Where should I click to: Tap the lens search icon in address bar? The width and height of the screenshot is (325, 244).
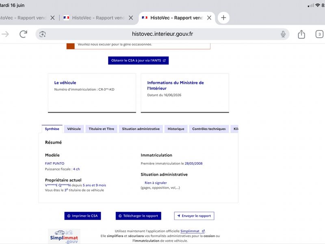click(43, 34)
